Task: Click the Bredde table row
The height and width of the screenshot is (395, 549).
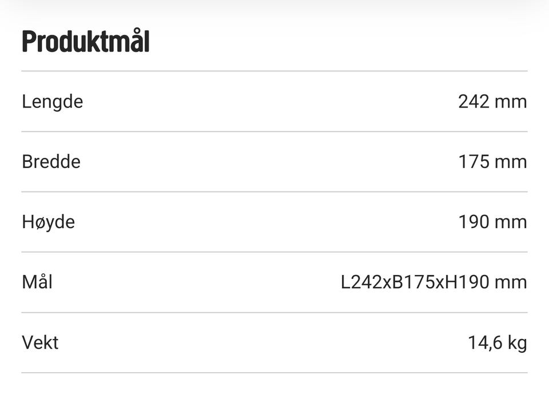Action: tap(274, 162)
